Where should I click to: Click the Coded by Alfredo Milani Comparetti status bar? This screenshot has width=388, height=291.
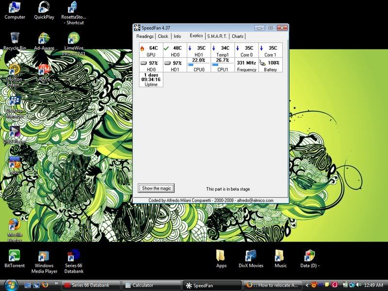coord(211,200)
